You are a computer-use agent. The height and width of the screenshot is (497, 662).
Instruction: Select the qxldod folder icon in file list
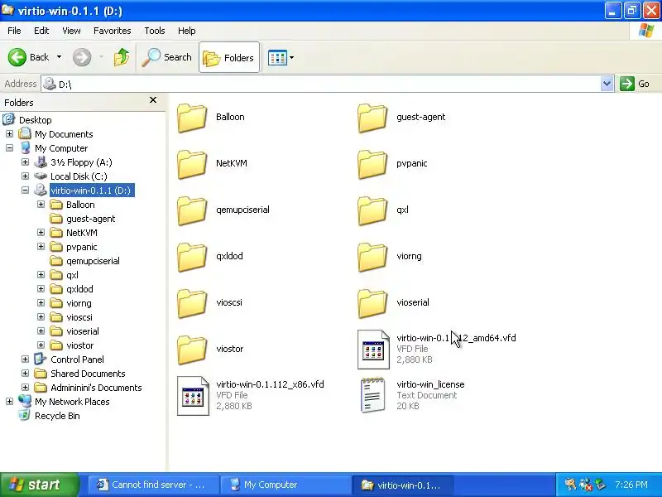[x=192, y=257]
